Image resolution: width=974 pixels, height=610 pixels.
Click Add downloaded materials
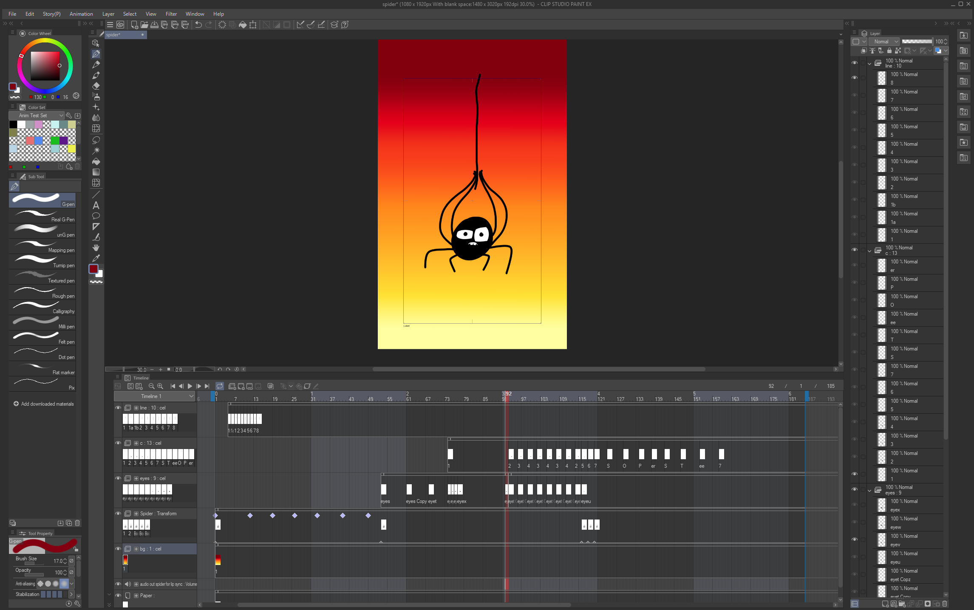43,404
